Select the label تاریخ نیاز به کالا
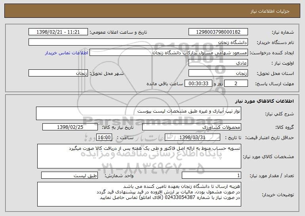The height and width of the screenshot is (216, 305). click(118, 127)
